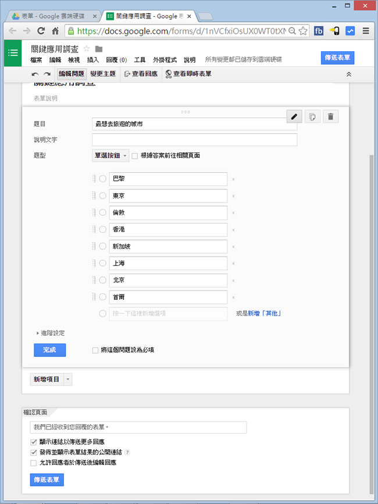This screenshot has width=378, height=504.
Task: Check 允許回應者於傳送後編輯回應 option
Action: pyautogui.click(x=33, y=463)
